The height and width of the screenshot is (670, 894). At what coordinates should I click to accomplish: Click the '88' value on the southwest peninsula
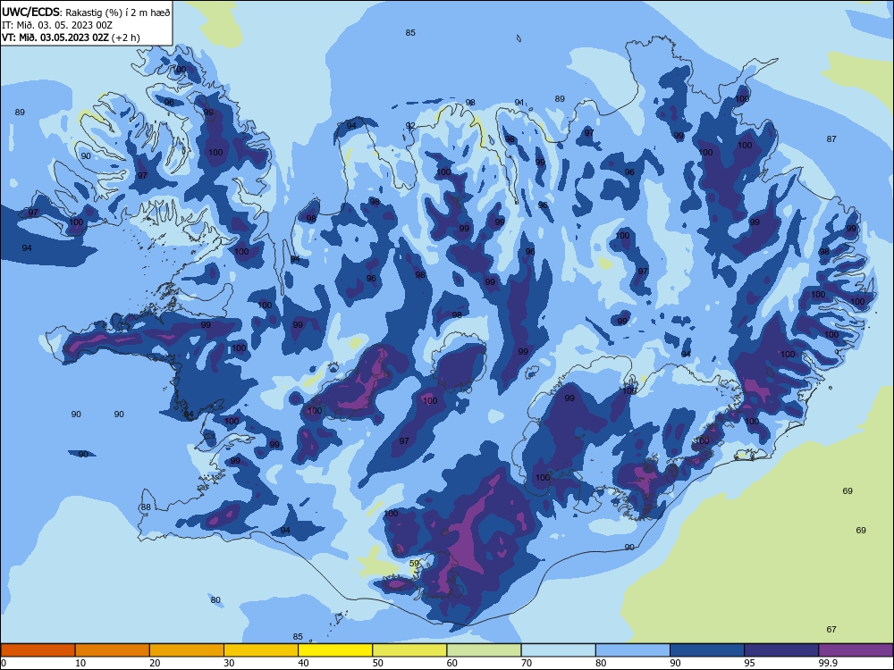click(x=146, y=507)
